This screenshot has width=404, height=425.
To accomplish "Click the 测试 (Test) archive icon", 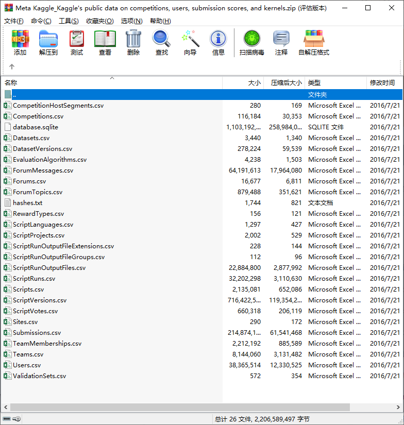I will (77, 40).
